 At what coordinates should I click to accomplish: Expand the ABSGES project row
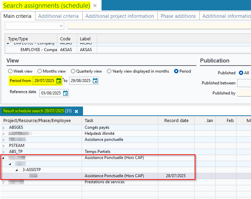tap(4, 128)
